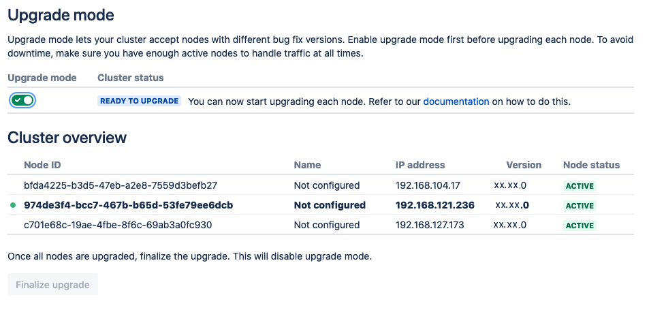This screenshot has width=649, height=310.
Task: Click the Cluster overview heading
Action: [67, 138]
